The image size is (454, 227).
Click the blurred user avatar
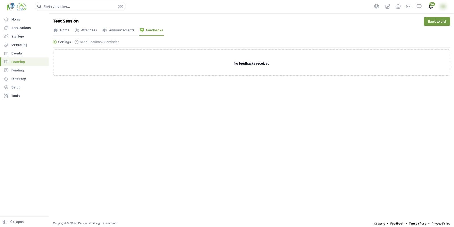pos(443,6)
